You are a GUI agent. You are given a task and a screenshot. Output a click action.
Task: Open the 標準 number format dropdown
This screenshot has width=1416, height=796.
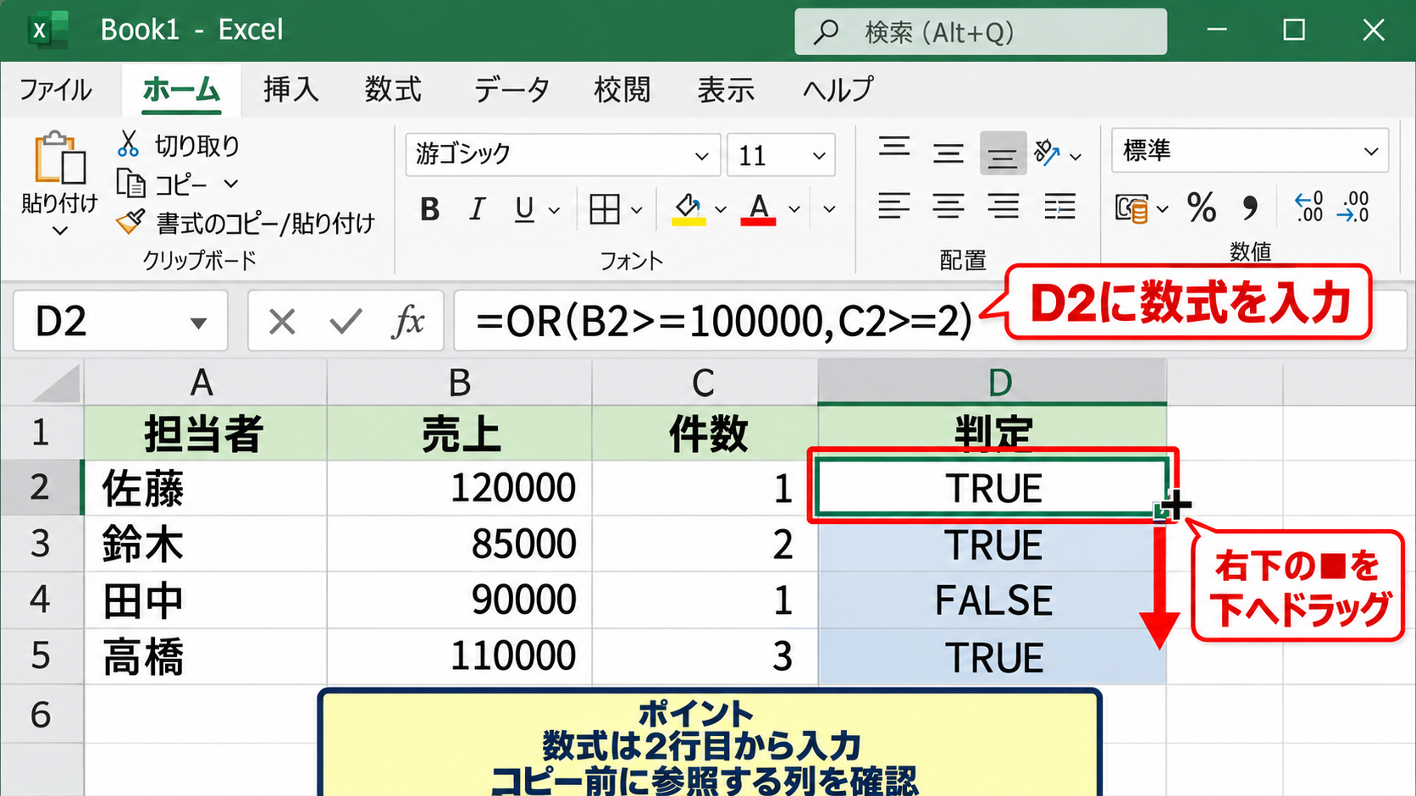[x=1371, y=152]
